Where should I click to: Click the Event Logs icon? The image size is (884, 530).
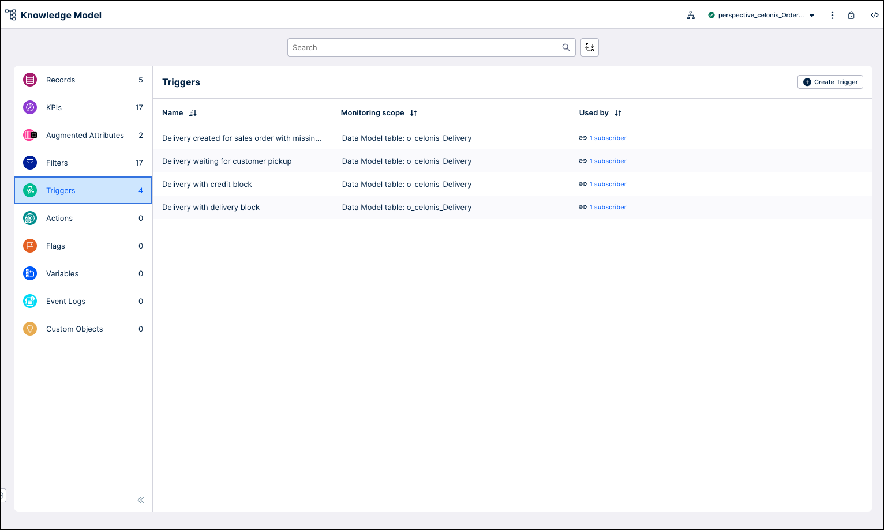click(30, 301)
